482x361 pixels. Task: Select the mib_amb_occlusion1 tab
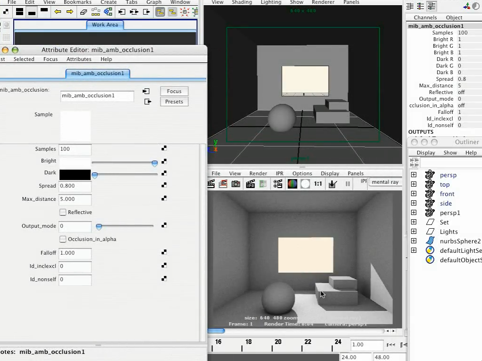click(98, 73)
